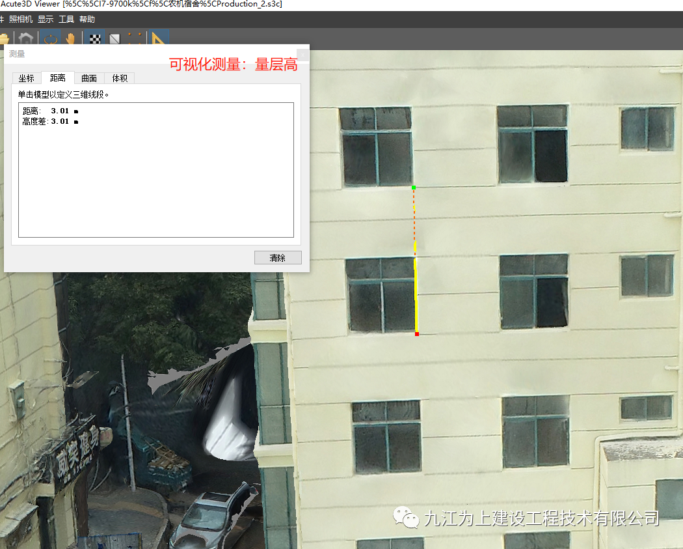Click the green measurement endpoint marker

point(414,188)
